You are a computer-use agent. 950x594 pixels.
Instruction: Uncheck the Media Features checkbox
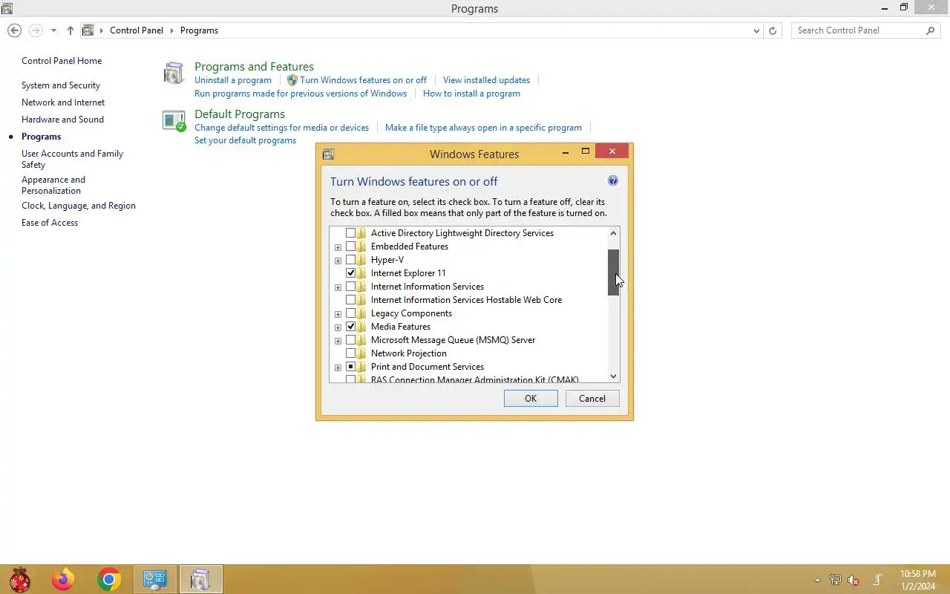[350, 327]
